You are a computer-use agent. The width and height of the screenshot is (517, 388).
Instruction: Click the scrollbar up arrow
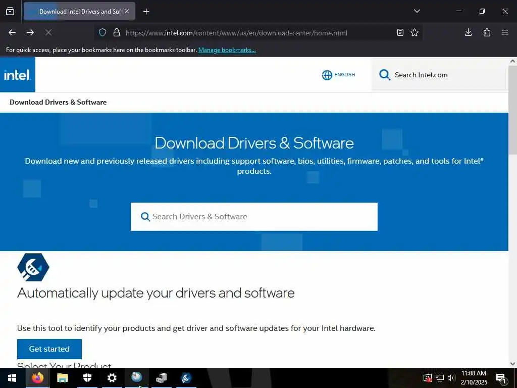tap(512, 61)
